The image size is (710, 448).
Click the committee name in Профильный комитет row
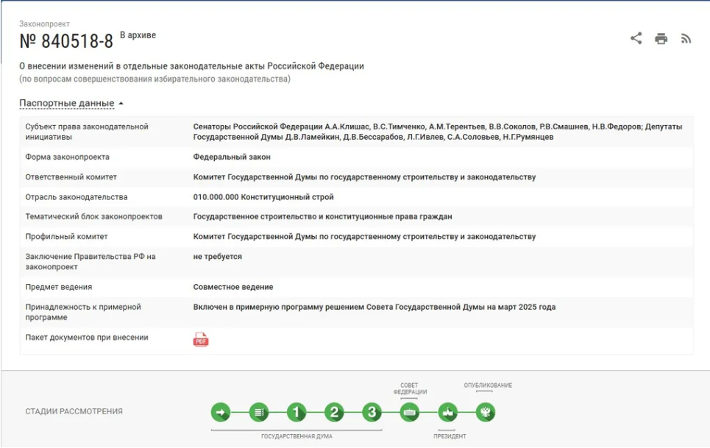coord(364,236)
